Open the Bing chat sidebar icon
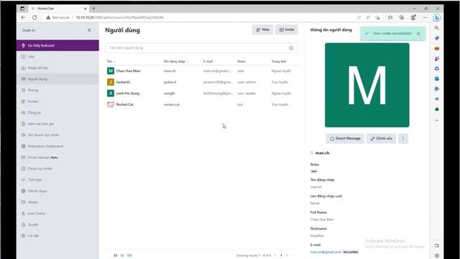 [436, 17]
